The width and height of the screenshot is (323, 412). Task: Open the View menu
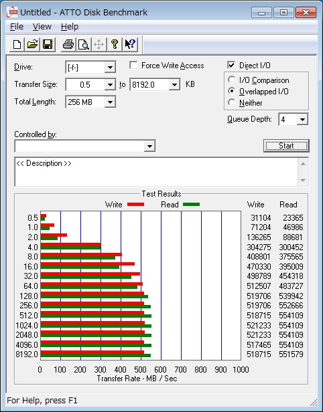42,27
